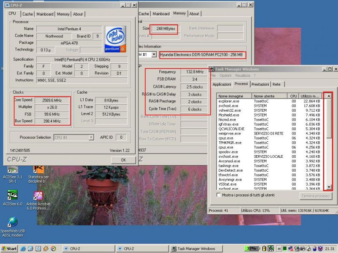The image size is (338, 253).
Task: Open Memory tab in the front CPU-Z window
Action: 63,14
